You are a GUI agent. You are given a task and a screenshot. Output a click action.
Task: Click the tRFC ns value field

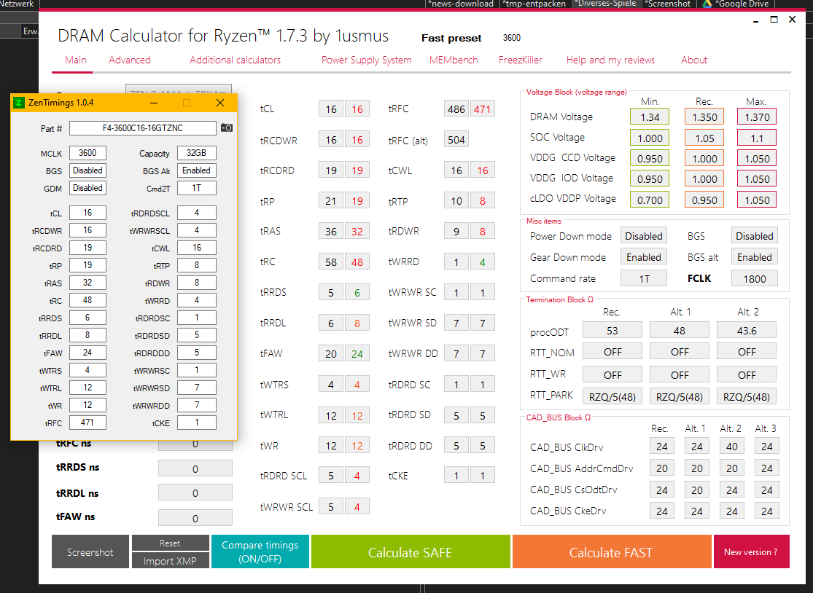tap(195, 444)
